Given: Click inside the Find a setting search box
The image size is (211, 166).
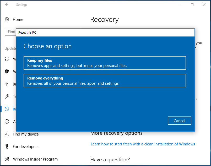Looking at the screenshot, I should (x=11, y=32).
